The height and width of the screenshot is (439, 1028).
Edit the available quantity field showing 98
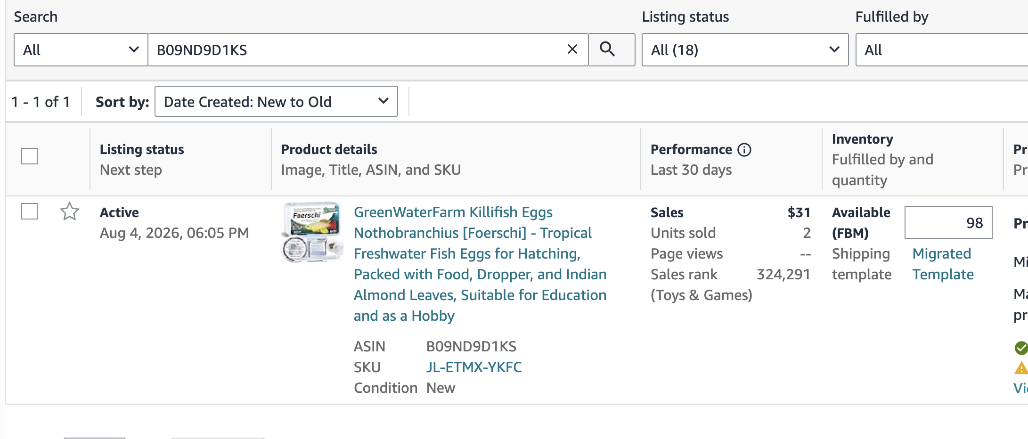(x=948, y=222)
